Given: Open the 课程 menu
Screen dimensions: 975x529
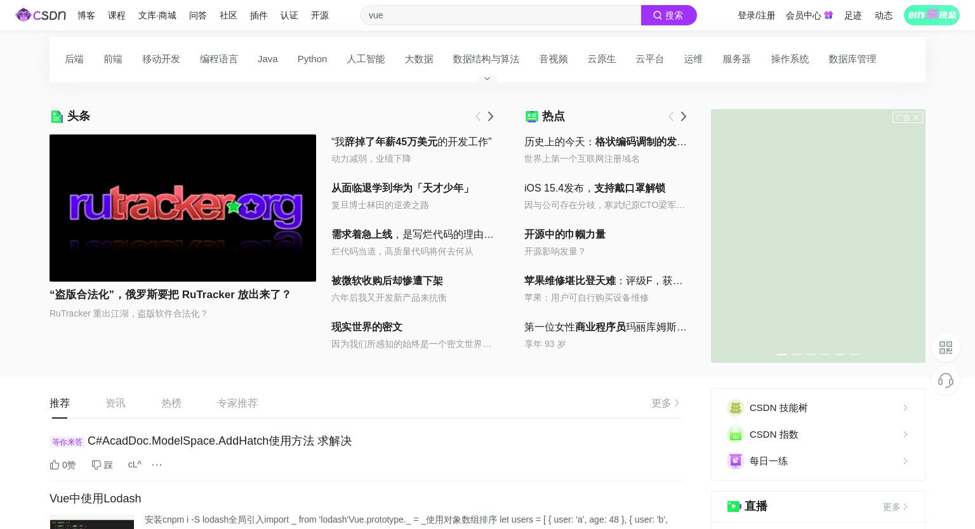Looking at the screenshot, I should 117,15.
